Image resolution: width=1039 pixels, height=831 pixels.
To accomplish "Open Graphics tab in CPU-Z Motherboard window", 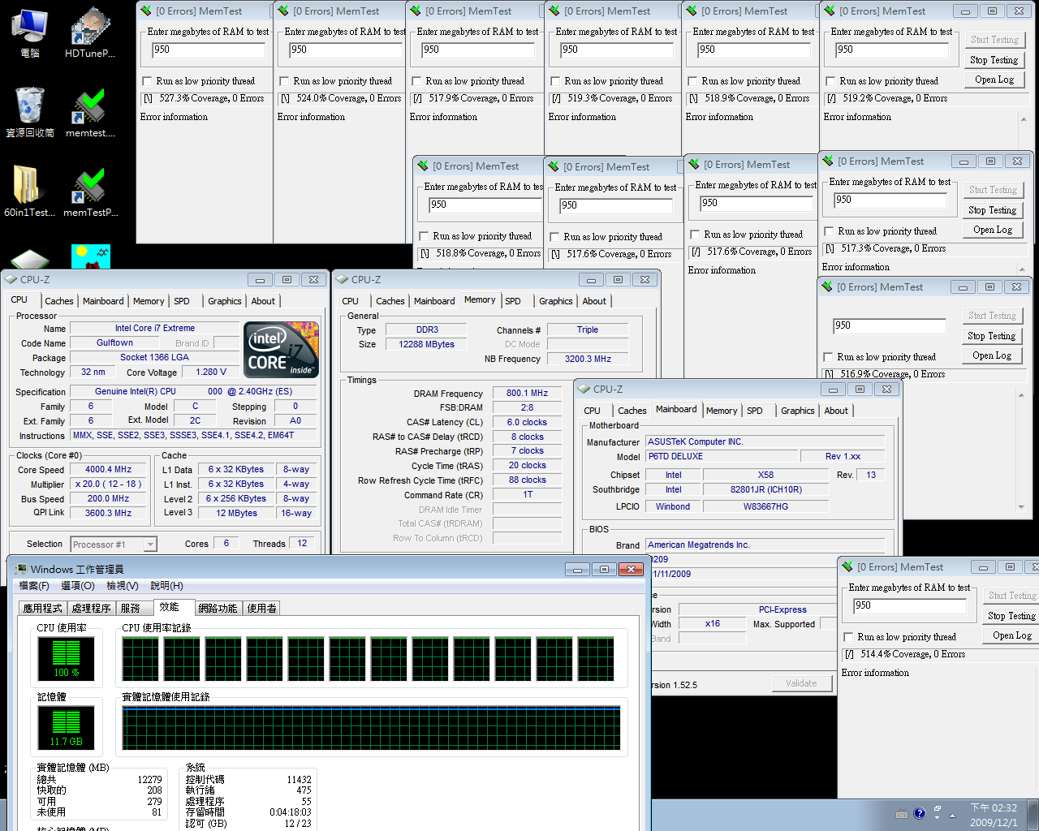I will (x=798, y=411).
